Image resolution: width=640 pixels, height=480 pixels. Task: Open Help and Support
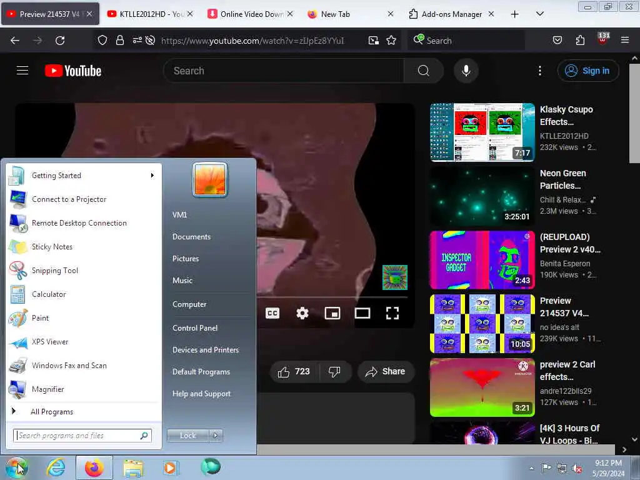pyautogui.click(x=201, y=394)
